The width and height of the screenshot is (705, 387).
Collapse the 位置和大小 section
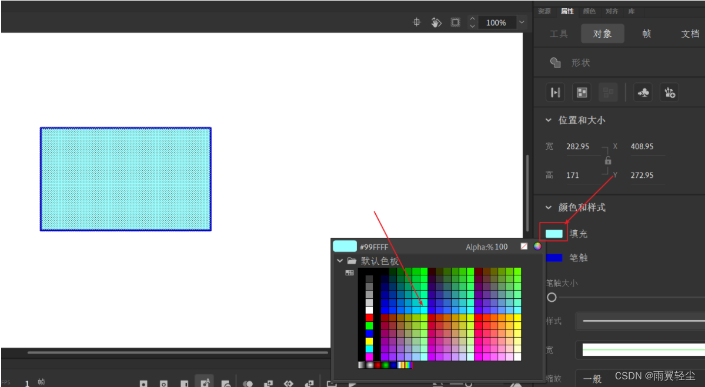point(548,120)
